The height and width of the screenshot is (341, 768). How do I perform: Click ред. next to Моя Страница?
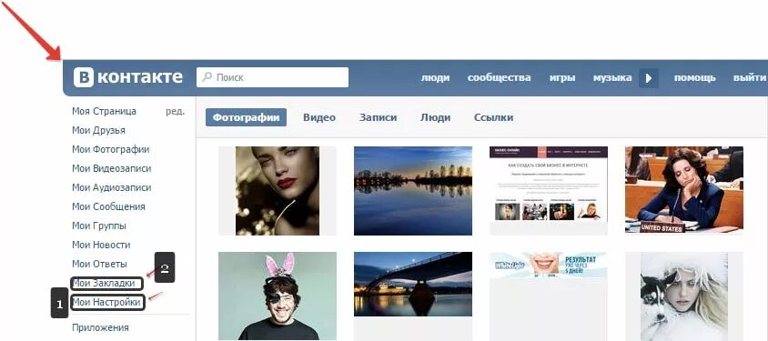pyautogui.click(x=175, y=112)
